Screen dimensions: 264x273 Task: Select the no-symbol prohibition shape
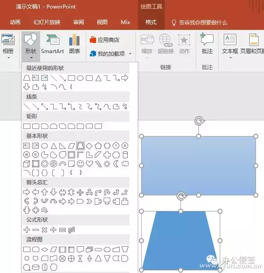click(54, 164)
